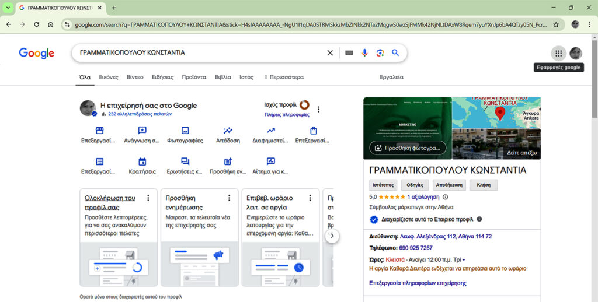This screenshot has height=302, width=598.
Task: Open options for Ολοκλήρωση του προφίλ card
Action: pyautogui.click(x=148, y=198)
